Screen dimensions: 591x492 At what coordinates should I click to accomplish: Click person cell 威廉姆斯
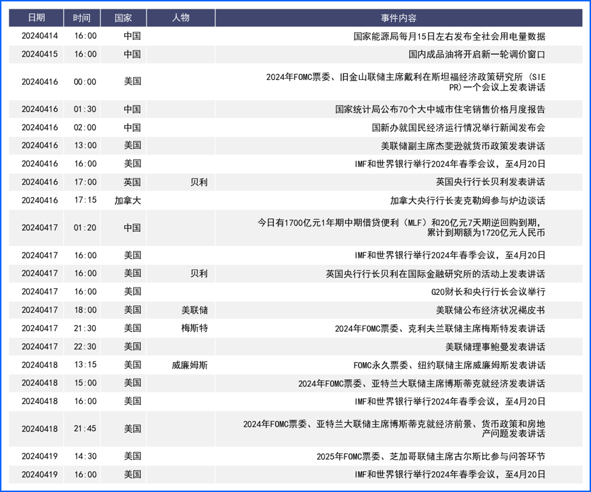click(x=190, y=365)
